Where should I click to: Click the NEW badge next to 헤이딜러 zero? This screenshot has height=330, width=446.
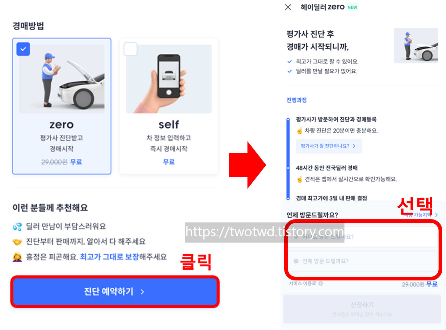352,7
